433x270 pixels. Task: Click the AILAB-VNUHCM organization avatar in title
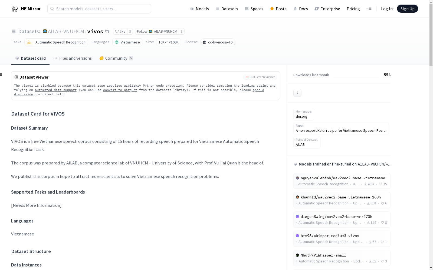[45, 31]
